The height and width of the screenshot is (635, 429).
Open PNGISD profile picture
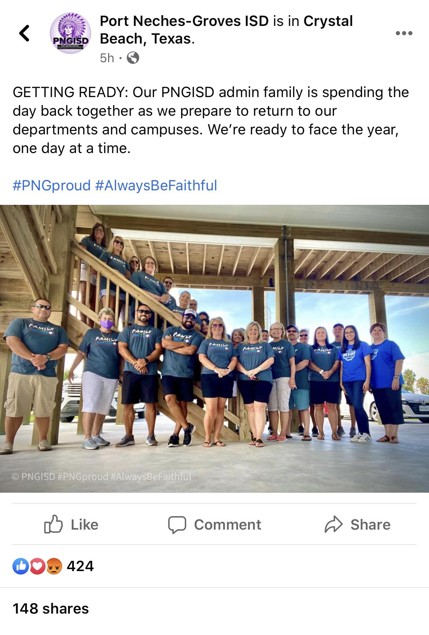coord(70,34)
